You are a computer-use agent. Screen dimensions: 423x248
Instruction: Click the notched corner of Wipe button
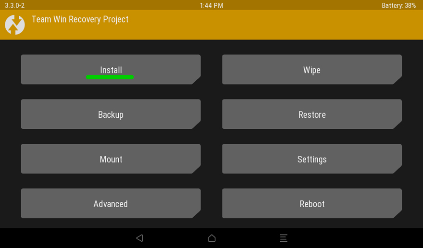click(x=398, y=80)
